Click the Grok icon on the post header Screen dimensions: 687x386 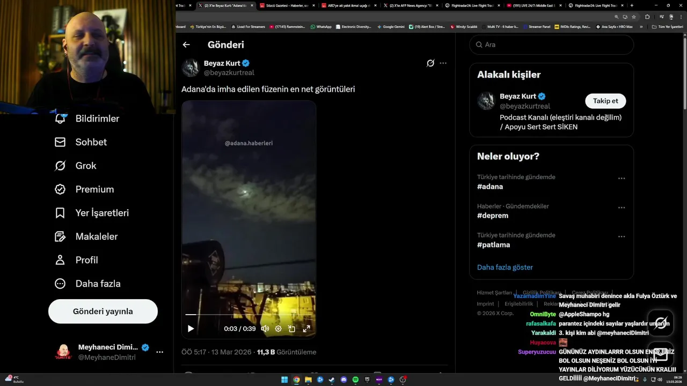click(430, 63)
